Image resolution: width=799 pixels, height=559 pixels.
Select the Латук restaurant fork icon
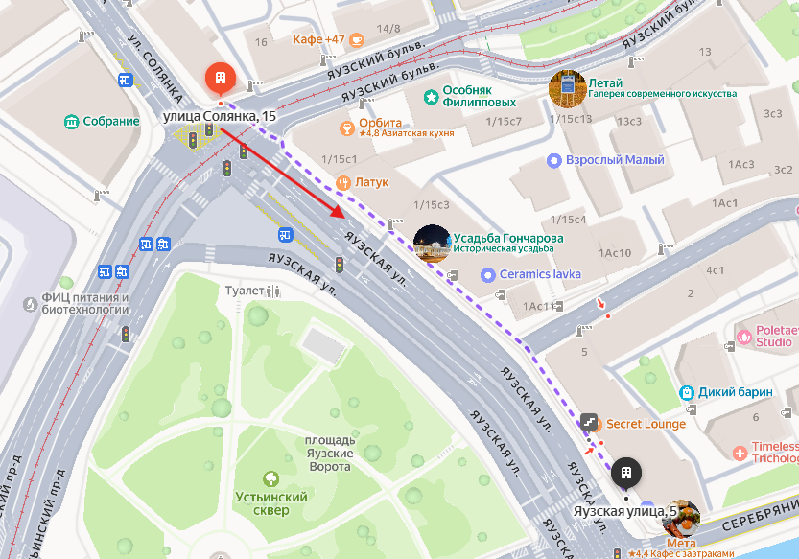343,182
